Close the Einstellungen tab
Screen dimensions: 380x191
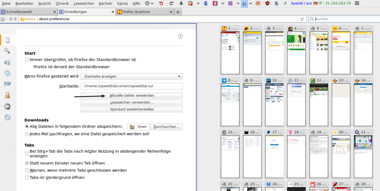(113, 12)
